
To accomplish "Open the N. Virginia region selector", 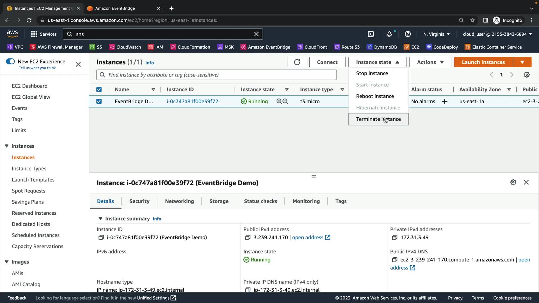I will click(436, 34).
